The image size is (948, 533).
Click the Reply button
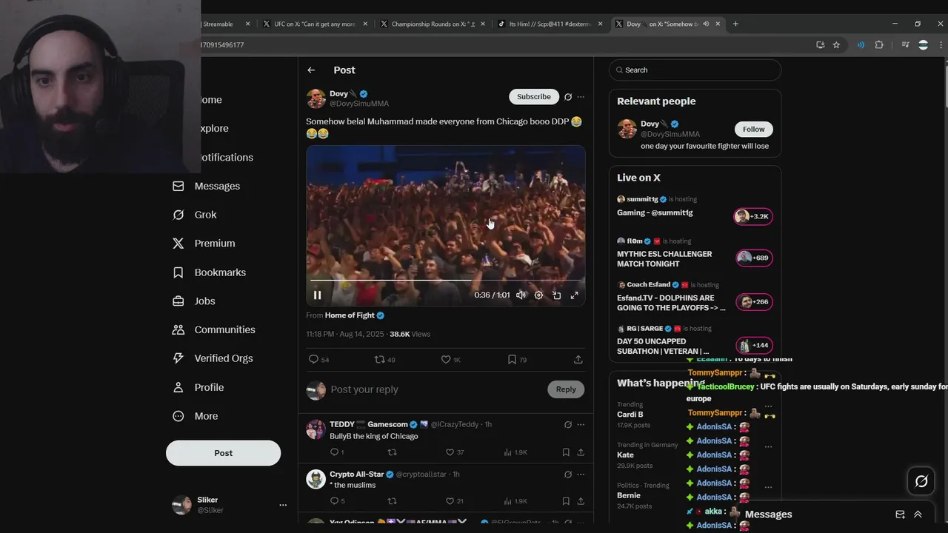[x=566, y=389]
